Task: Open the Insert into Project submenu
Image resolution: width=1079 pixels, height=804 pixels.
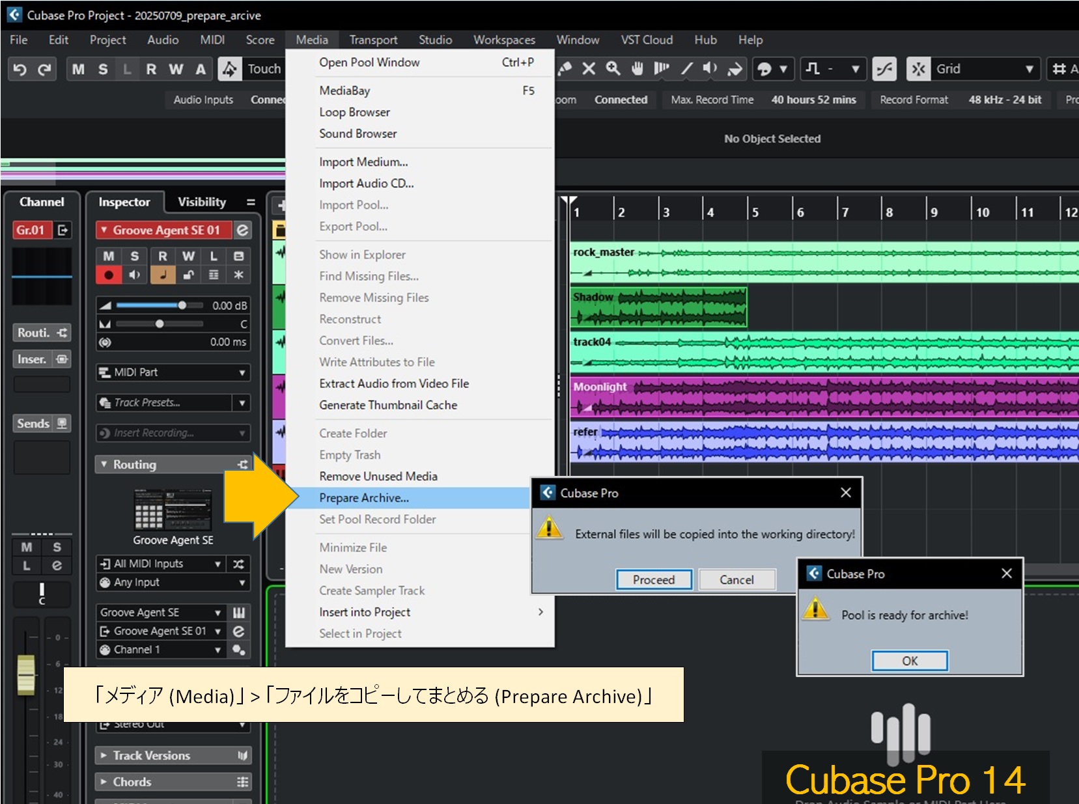Action: pos(420,612)
